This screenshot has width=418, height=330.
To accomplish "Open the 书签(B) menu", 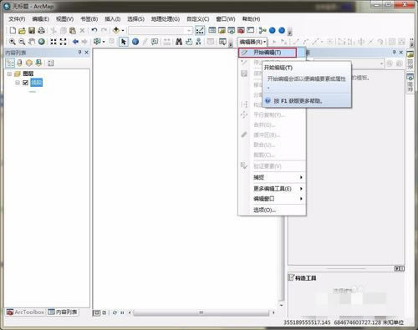I will pos(89,19).
